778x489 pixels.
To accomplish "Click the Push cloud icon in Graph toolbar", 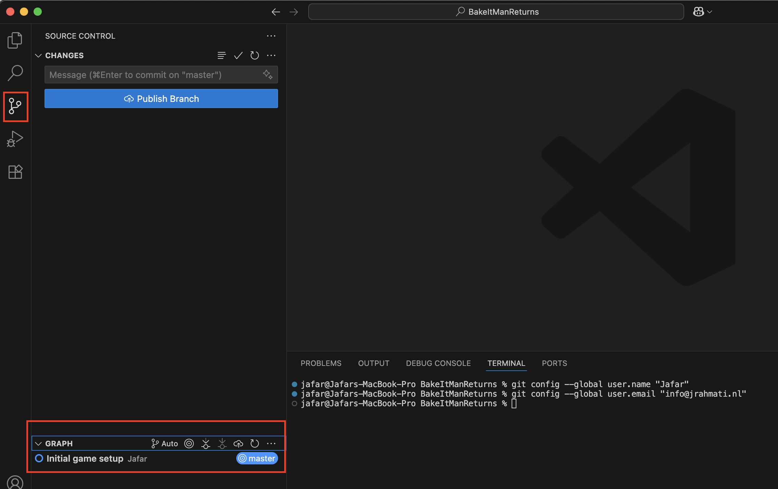I will [238, 444].
